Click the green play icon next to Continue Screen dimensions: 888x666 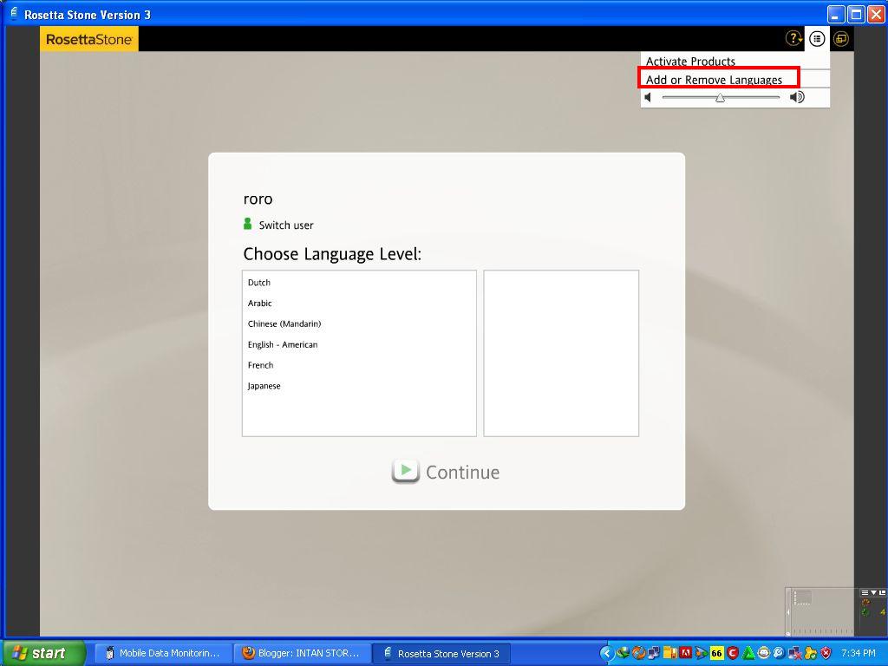click(405, 471)
